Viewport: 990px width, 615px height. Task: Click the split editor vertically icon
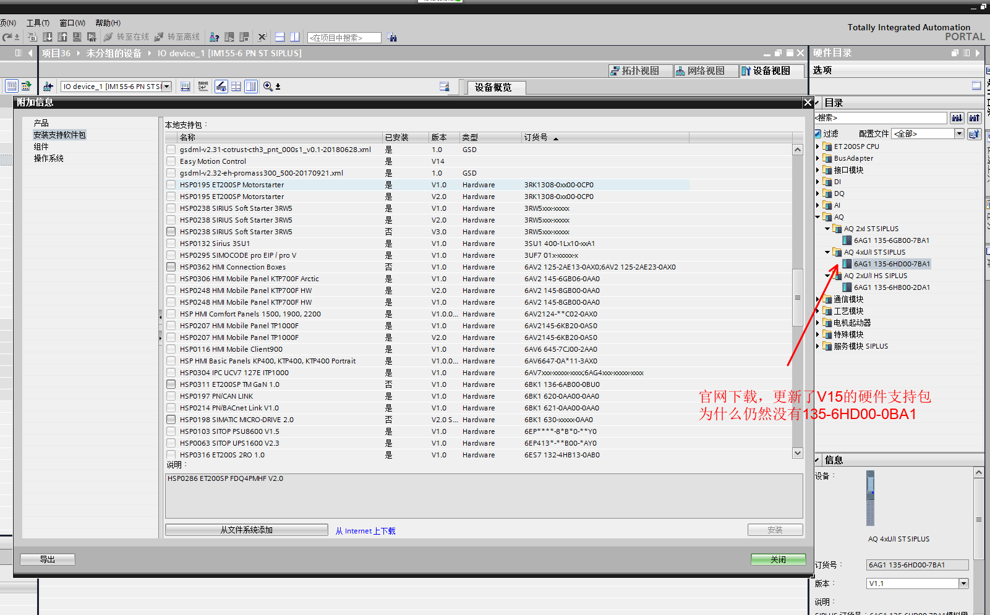click(x=295, y=37)
